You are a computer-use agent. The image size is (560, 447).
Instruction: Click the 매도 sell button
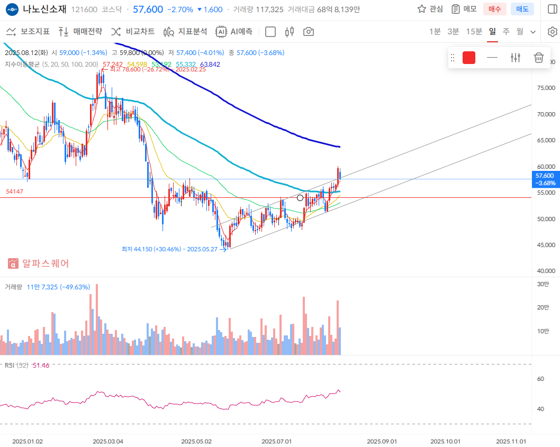pos(522,9)
